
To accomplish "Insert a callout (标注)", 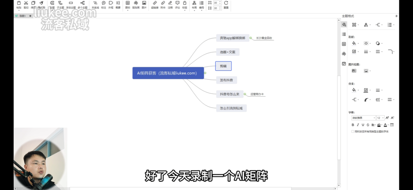I will point(104,3).
